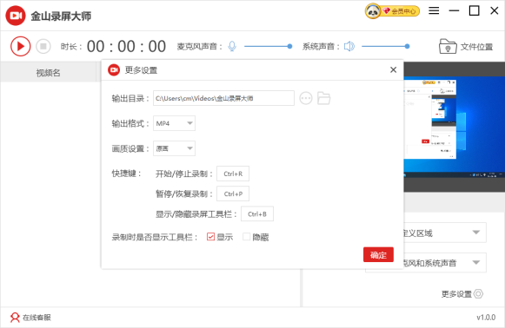Click the 更多设置 dialog title logo
The width and height of the screenshot is (505, 328).
coord(114,69)
